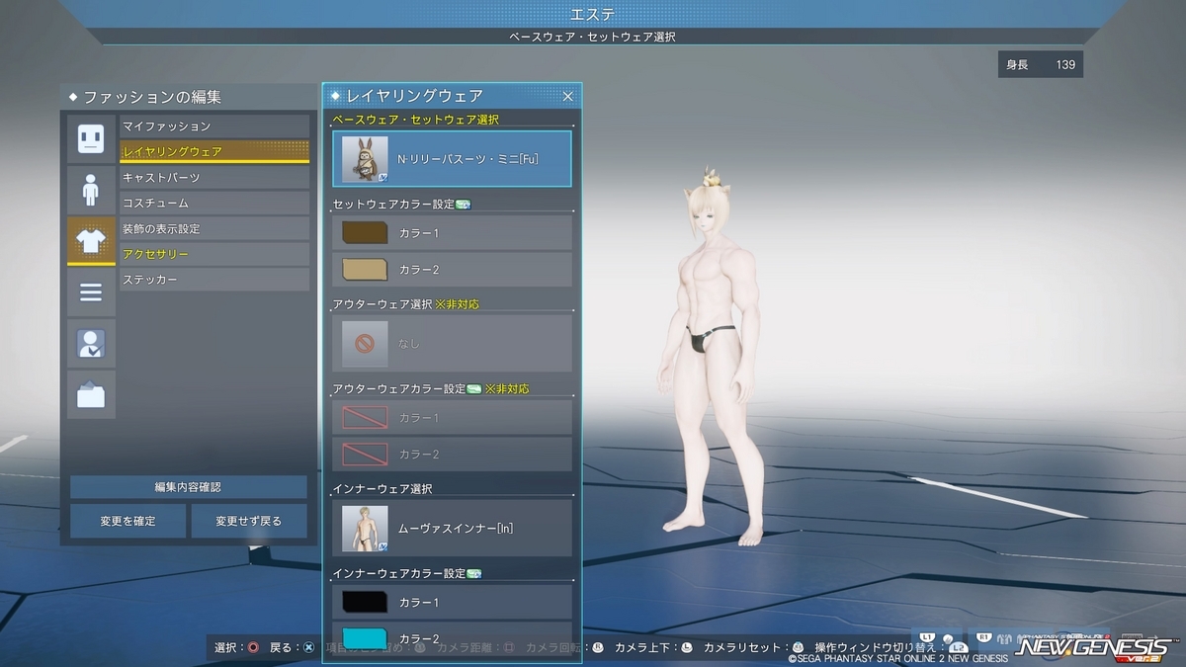Click the カメラ回転 control hint icon
This screenshot has width=1186, height=667.
597,647
